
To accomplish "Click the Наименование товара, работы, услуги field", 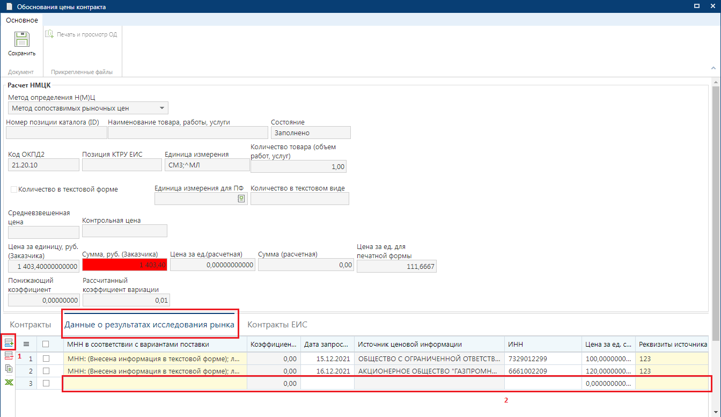I will [x=188, y=133].
